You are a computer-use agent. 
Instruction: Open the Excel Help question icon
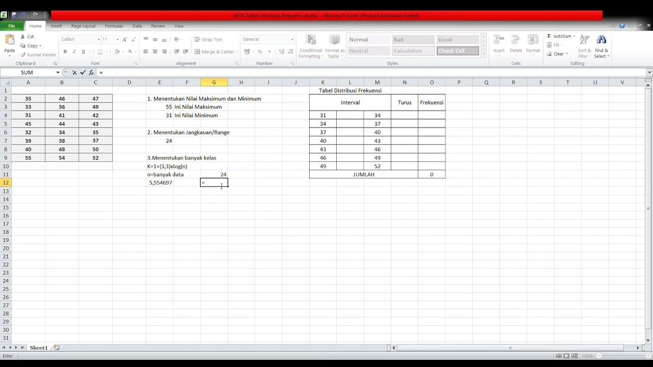pos(622,25)
